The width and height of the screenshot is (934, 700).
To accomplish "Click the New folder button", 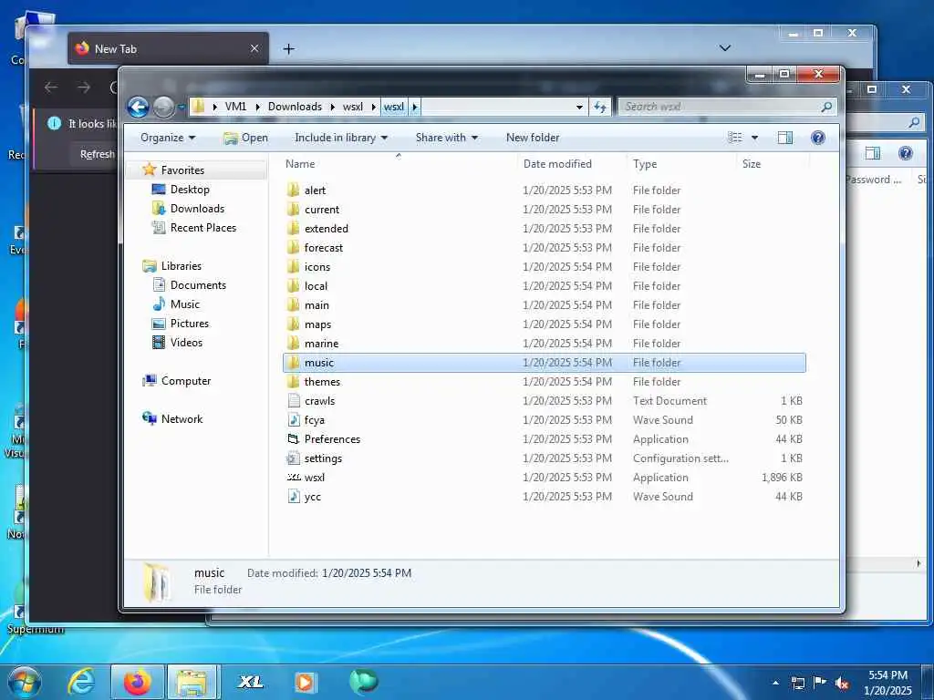I will 533,138.
